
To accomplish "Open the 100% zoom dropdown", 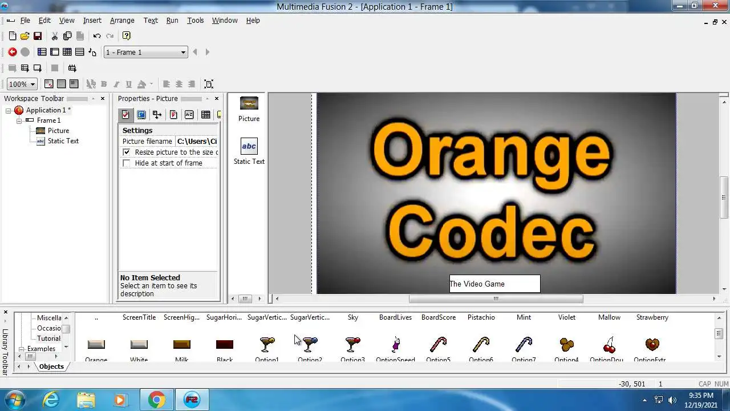I will [x=33, y=84].
